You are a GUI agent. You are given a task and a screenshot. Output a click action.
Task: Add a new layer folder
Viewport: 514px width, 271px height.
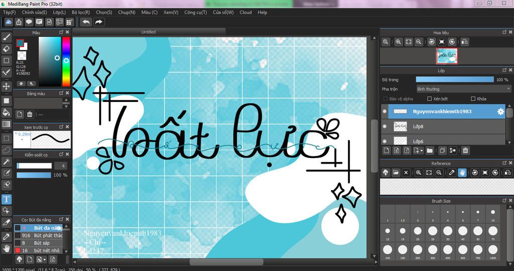430,151
